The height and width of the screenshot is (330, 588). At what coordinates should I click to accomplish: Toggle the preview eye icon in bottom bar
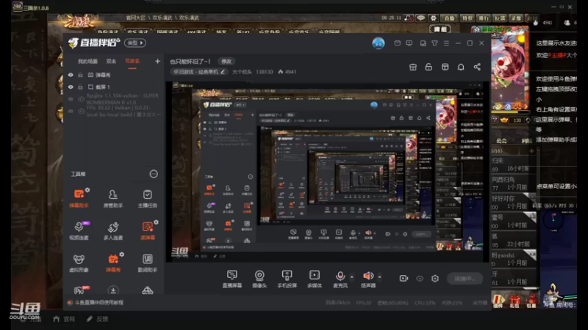[420, 279]
